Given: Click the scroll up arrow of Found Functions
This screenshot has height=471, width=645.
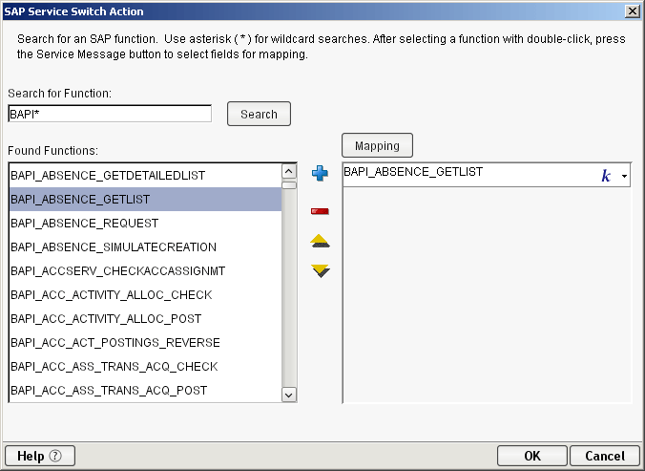Looking at the screenshot, I should coord(289,171).
